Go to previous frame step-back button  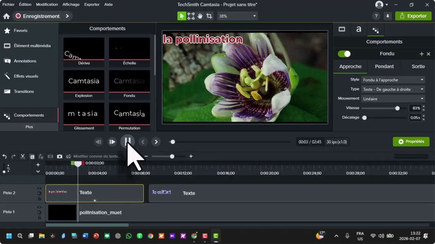[x=99, y=142]
